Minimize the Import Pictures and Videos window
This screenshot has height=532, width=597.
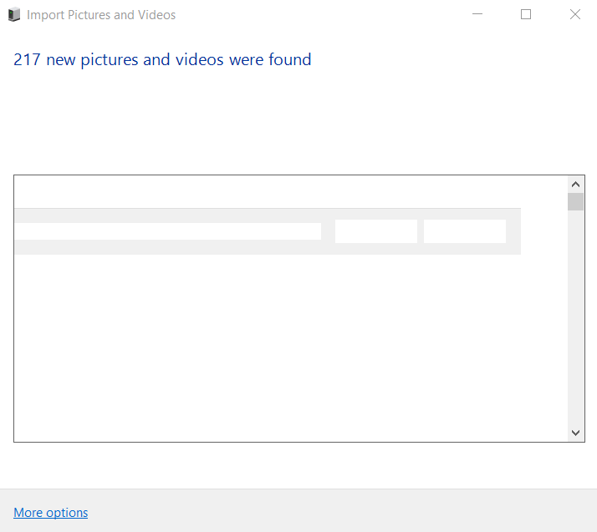tap(477, 14)
